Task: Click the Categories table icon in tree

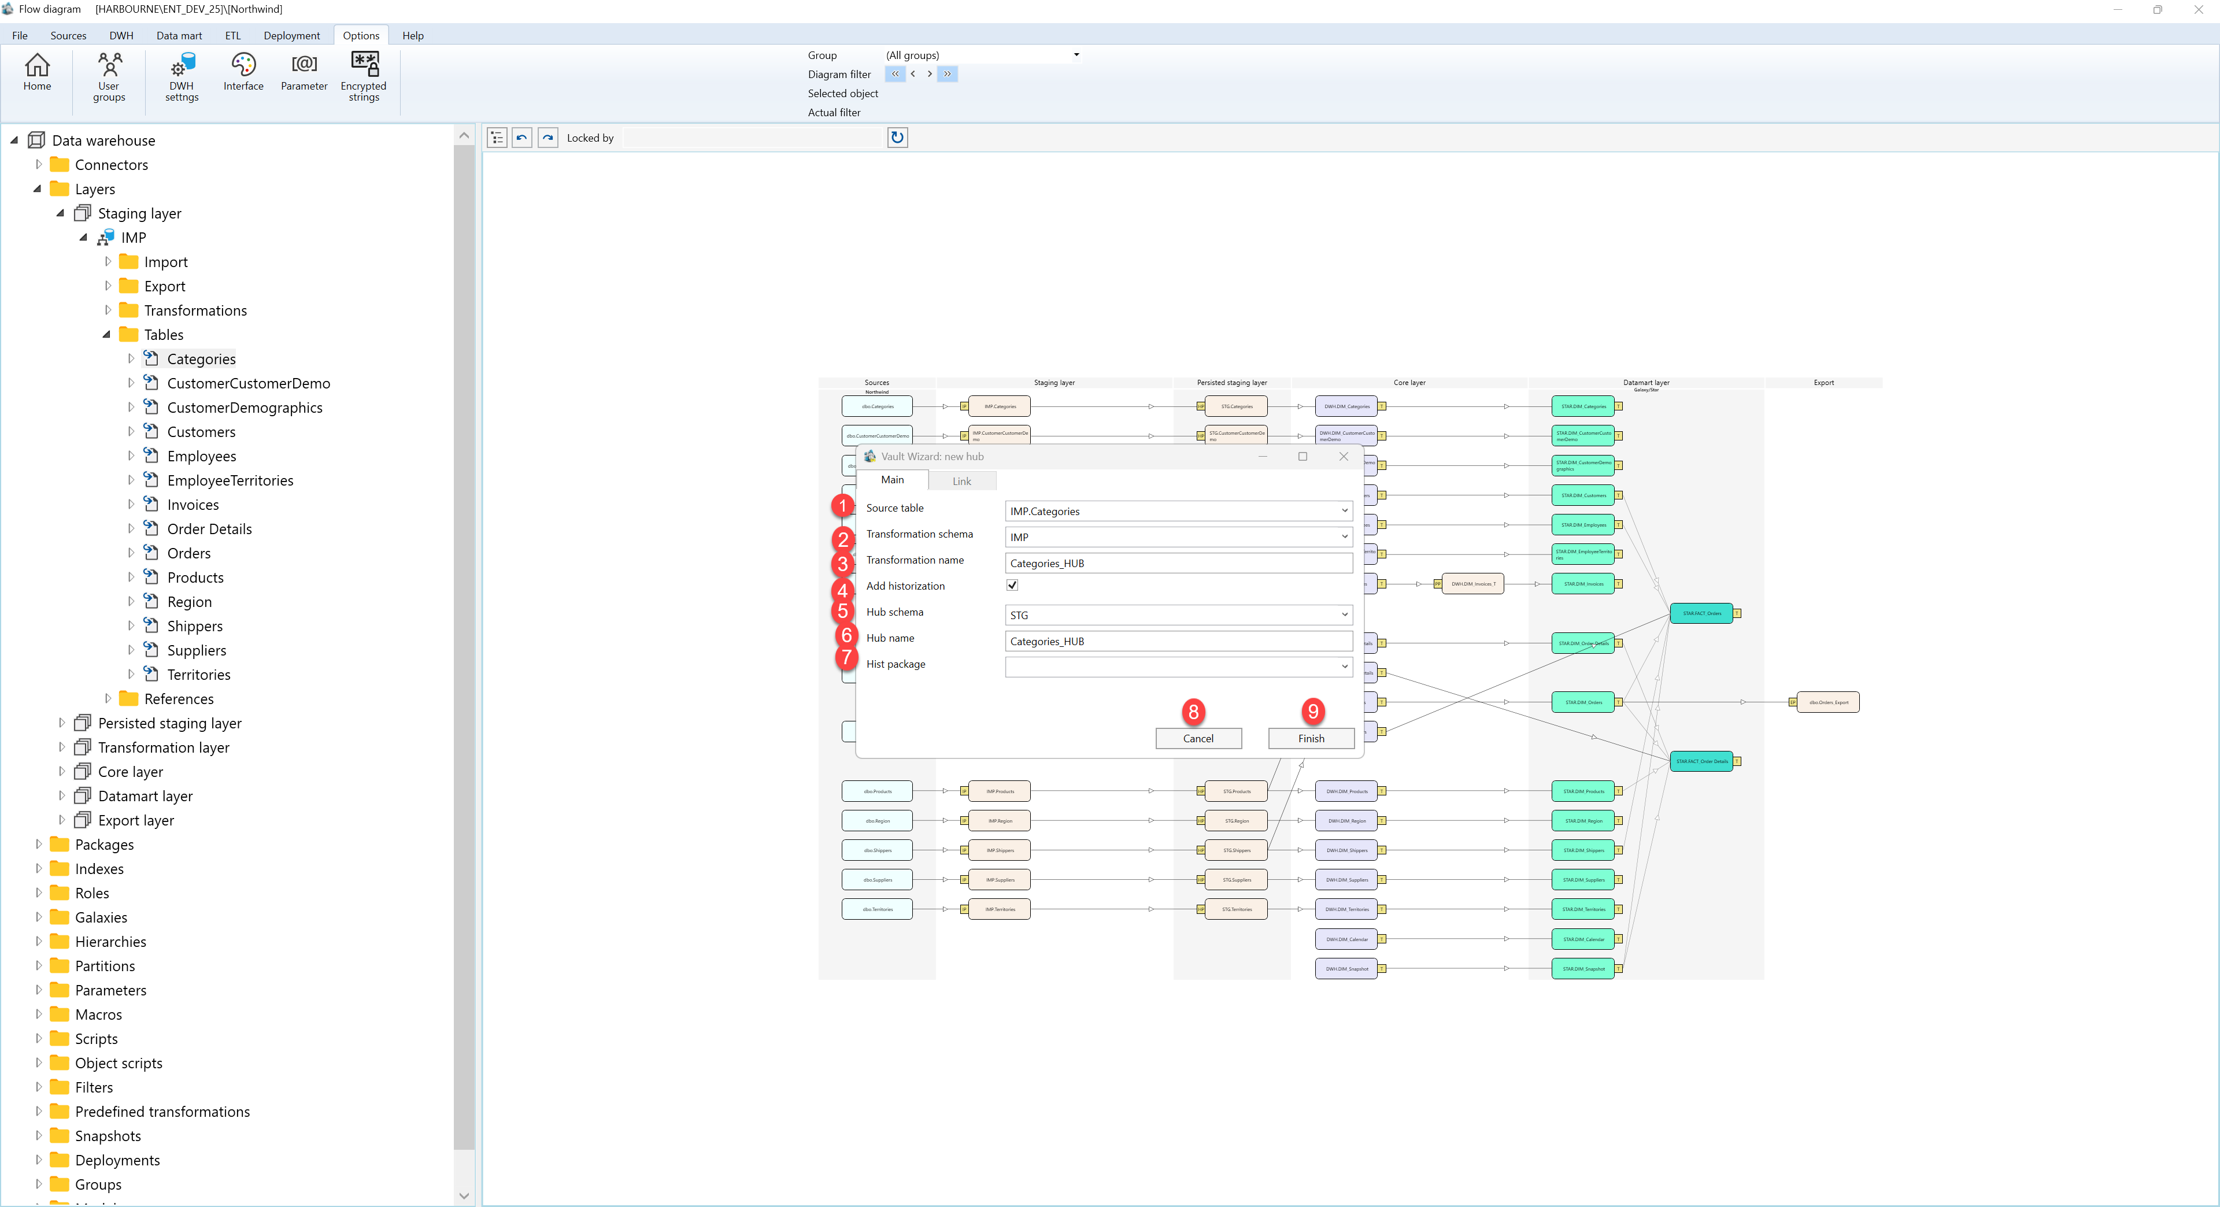Action: coord(151,358)
